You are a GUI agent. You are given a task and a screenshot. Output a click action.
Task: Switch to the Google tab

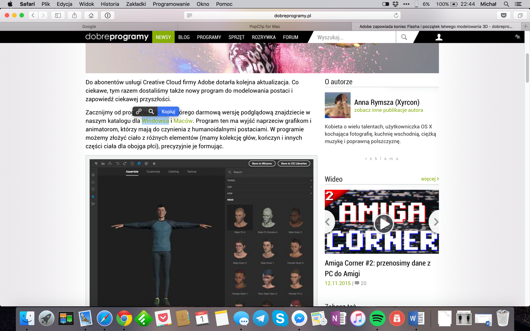(x=89, y=26)
